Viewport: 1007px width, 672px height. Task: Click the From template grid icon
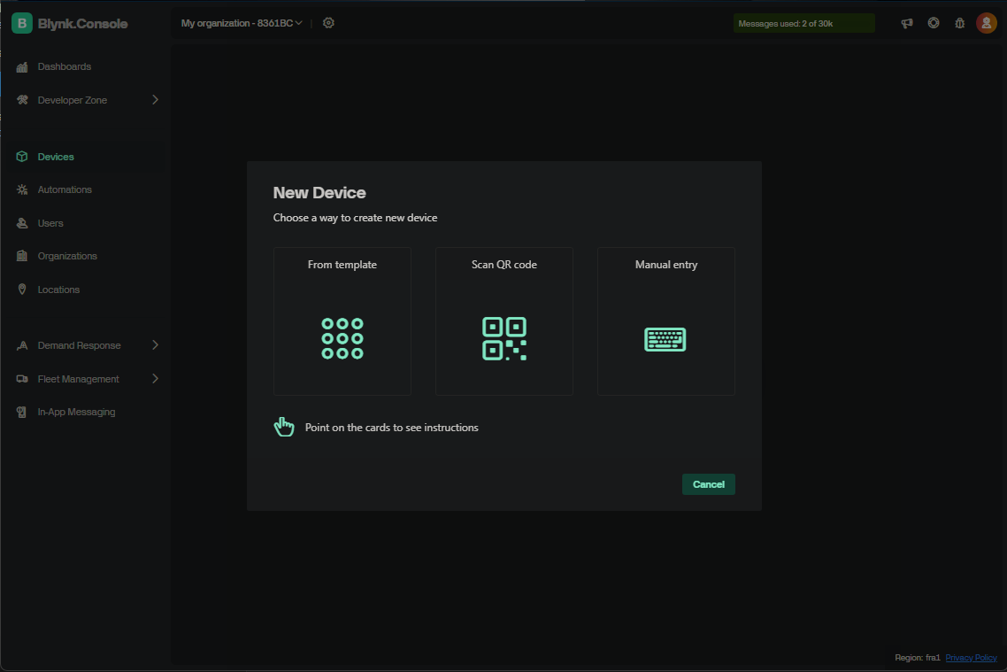(342, 338)
